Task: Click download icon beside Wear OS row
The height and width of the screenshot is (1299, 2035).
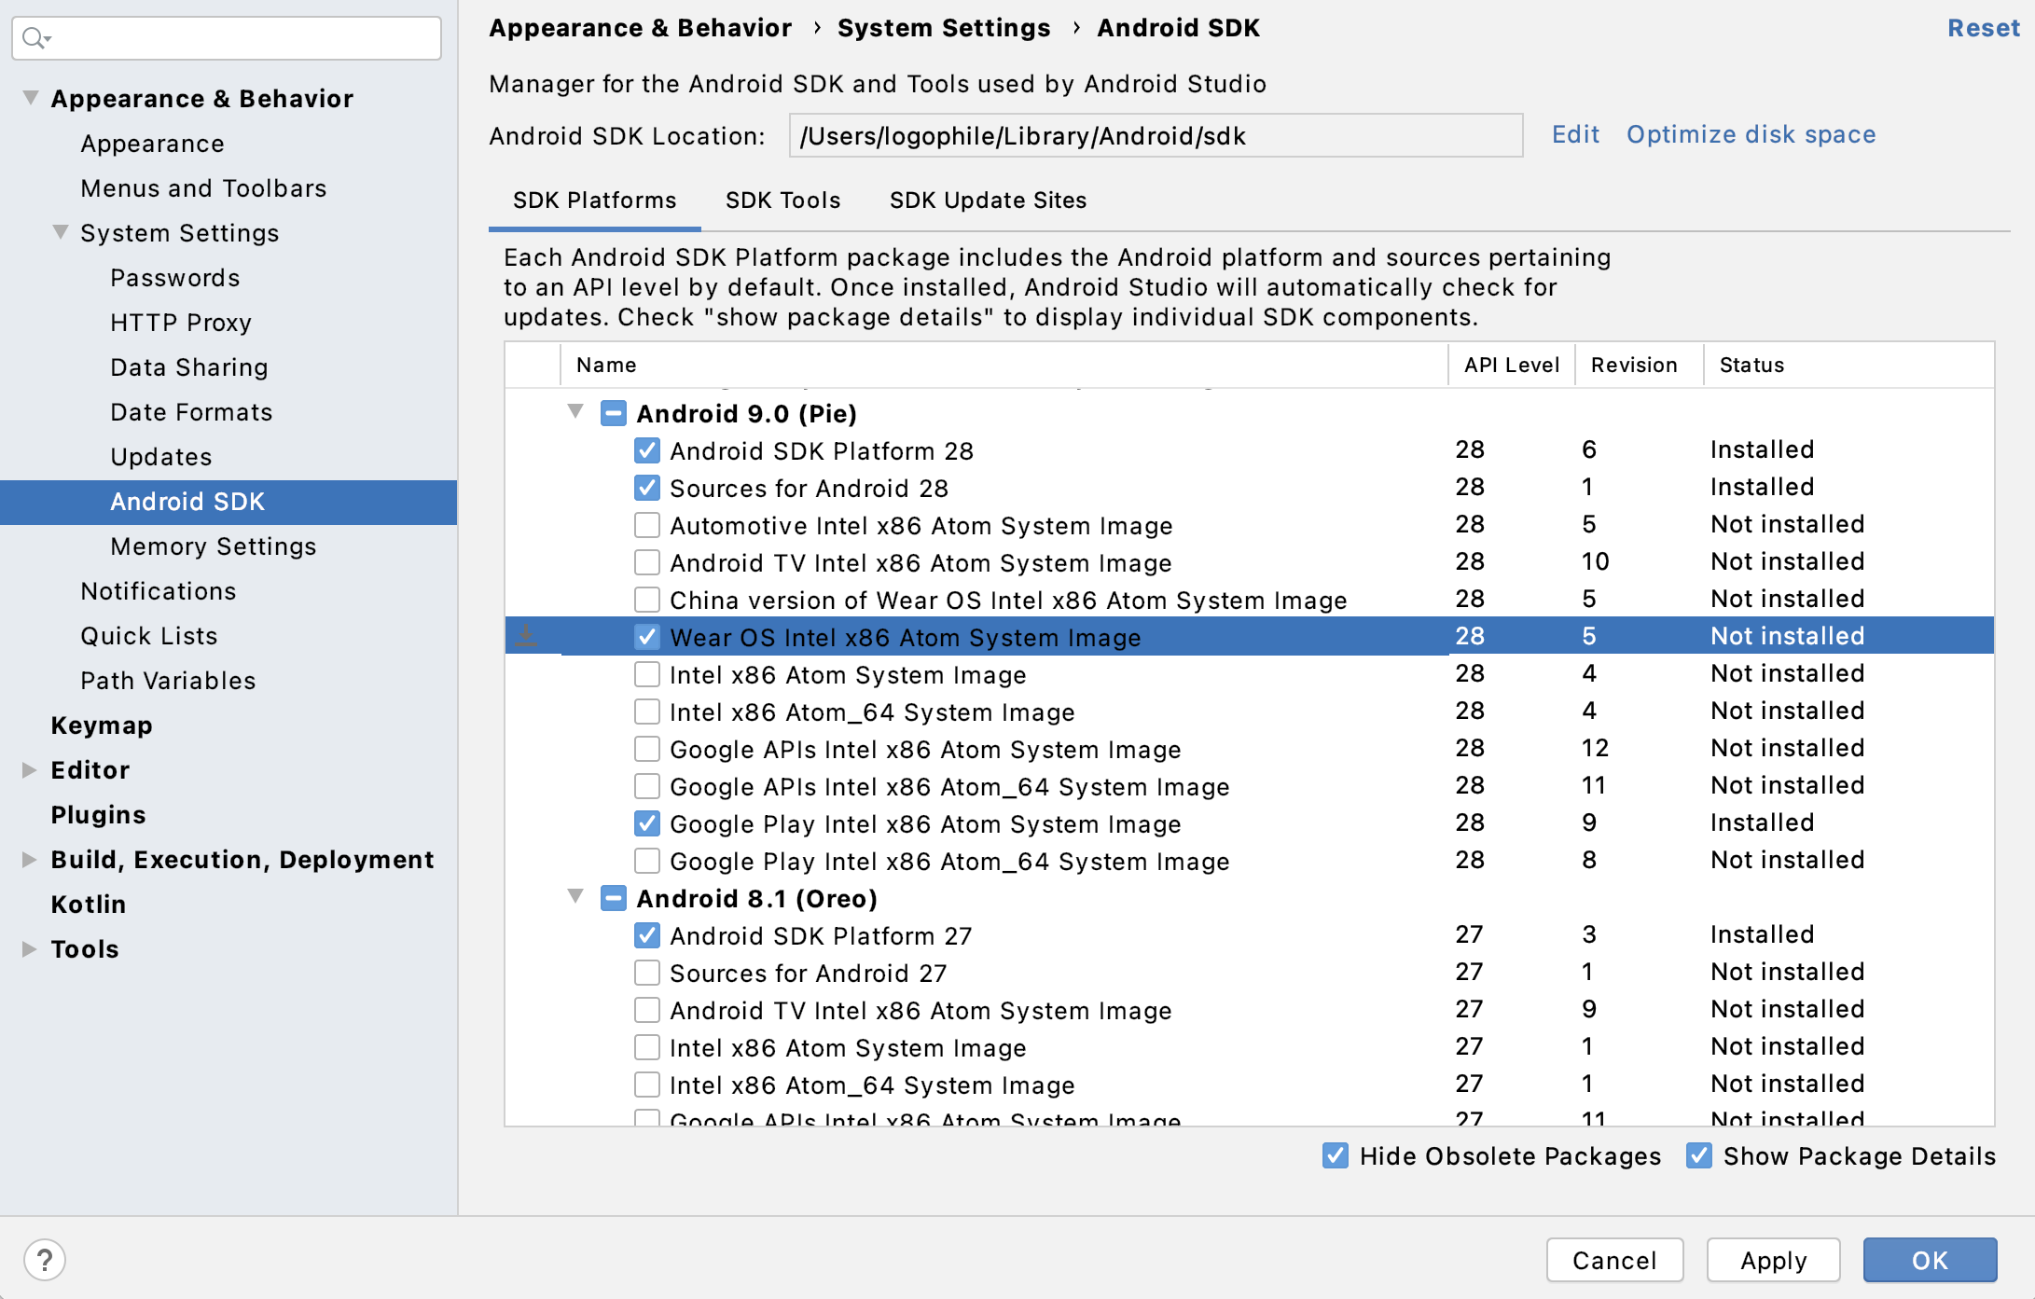Action: pyautogui.click(x=526, y=636)
